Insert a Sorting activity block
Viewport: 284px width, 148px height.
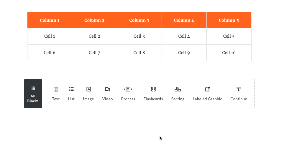point(178,94)
